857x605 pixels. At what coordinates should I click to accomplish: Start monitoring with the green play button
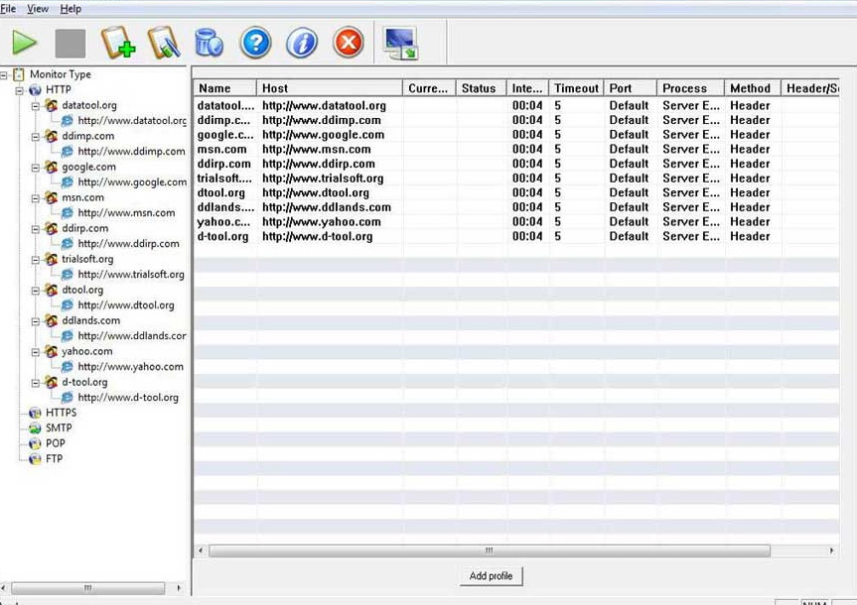tap(25, 43)
